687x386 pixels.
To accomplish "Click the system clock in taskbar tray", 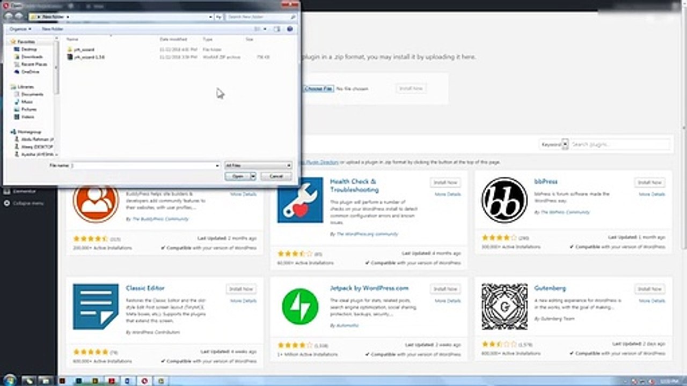I will click(669, 381).
